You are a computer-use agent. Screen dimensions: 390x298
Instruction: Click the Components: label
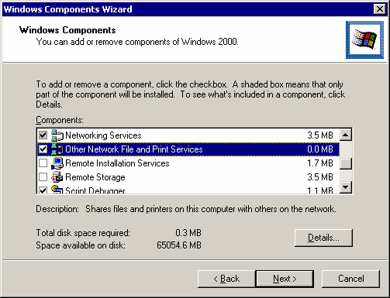click(60, 120)
